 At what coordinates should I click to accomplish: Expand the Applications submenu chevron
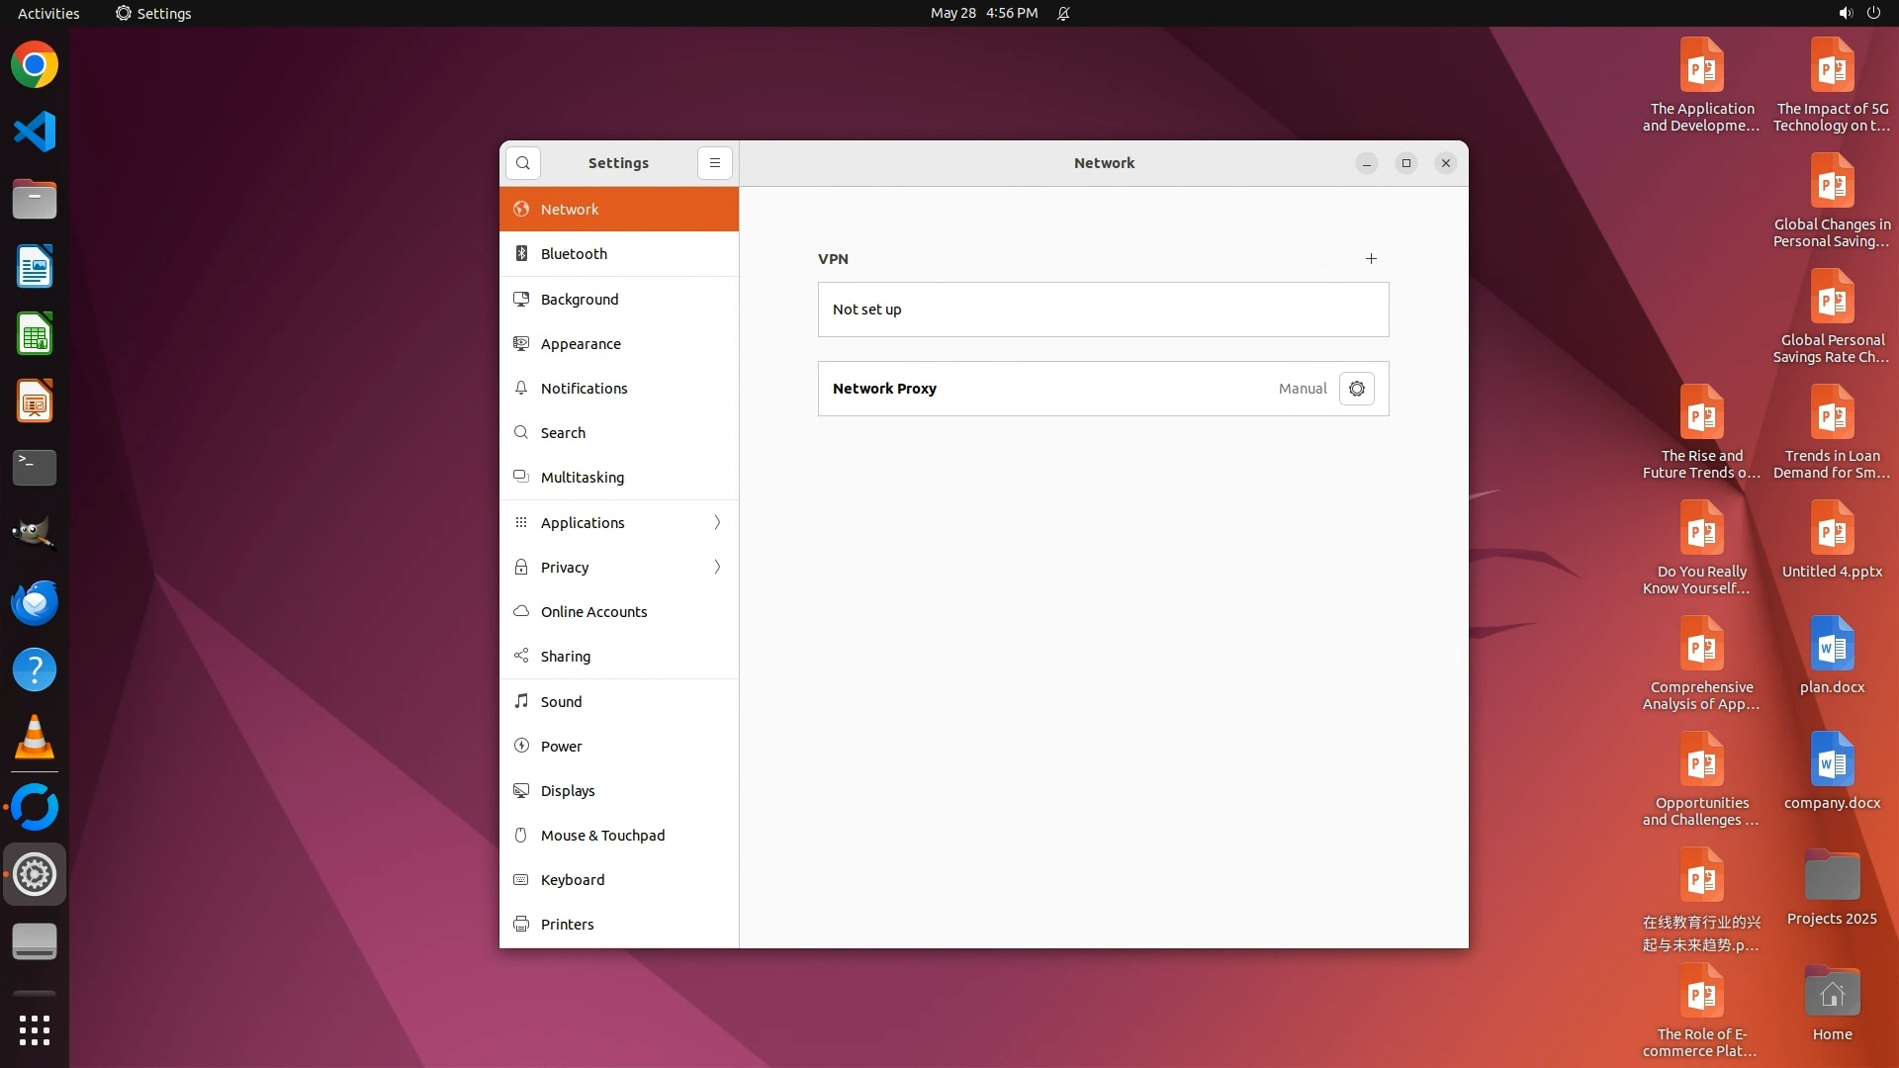pyautogui.click(x=717, y=522)
